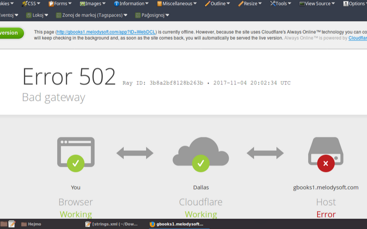Open the CSS toolbar menu

click(x=31, y=3)
